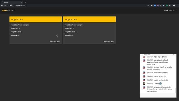
Task: Open the chat panel options menu
Action: [173, 54]
